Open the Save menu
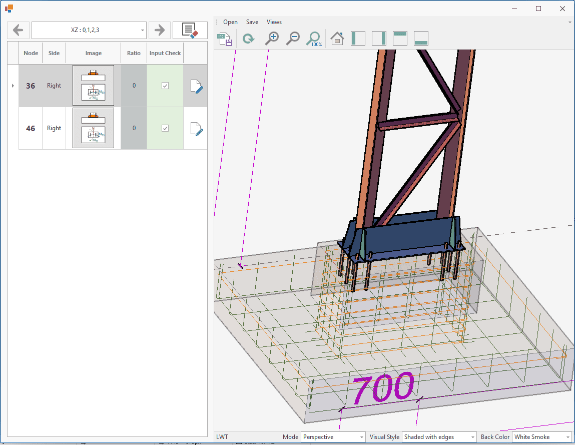The width and height of the screenshot is (575, 445). pyautogui.click(x=252, y=22)
